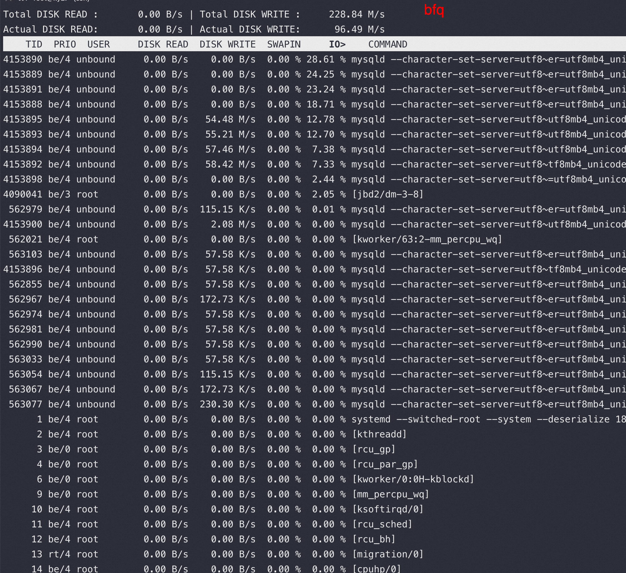Click the 57.46 M/s disk write value
This screenshot has height=573, width=626.
[230, 149]
